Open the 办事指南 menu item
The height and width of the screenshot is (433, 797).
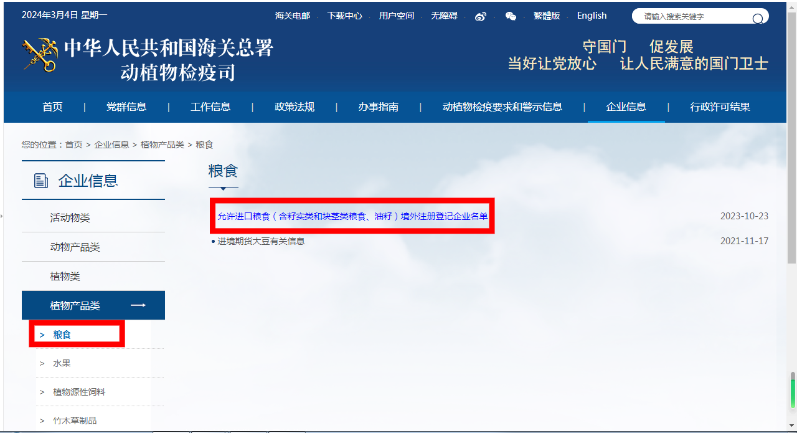pyautogui.click(x=377, y=107)
